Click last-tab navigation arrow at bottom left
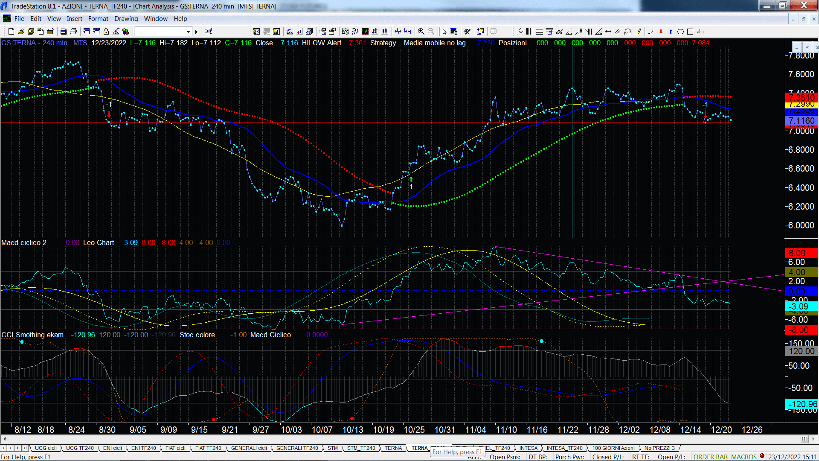 (x=25, y=448)
